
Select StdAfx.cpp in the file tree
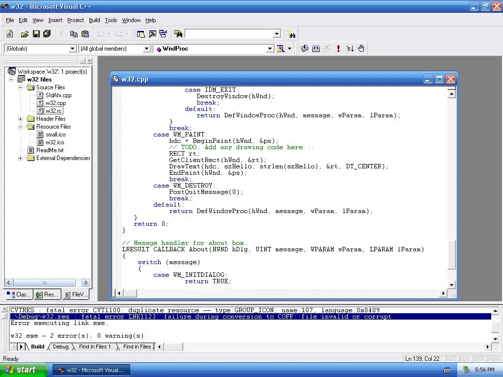click(x=58, y=95)
